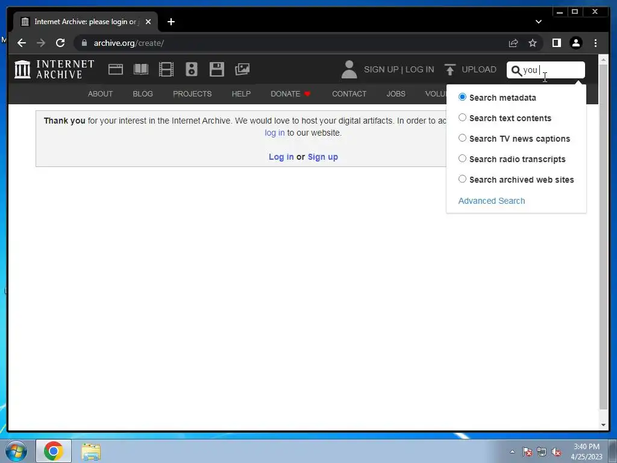
Task: Open the Action Center flag icon
Action: (527, 452)
